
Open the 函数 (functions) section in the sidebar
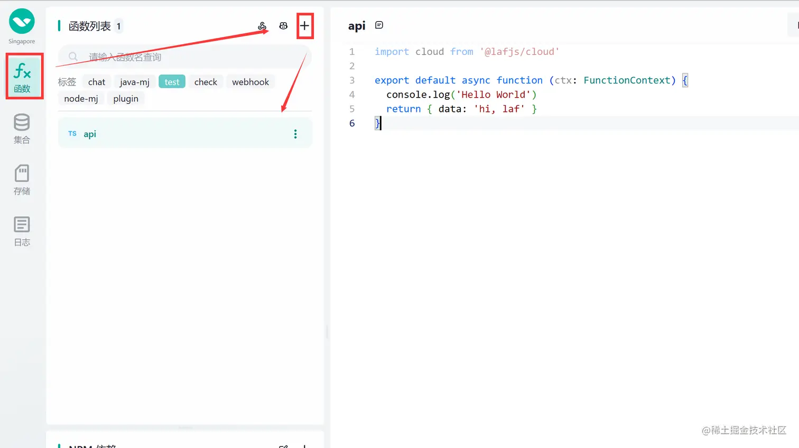tap(22, 77)
